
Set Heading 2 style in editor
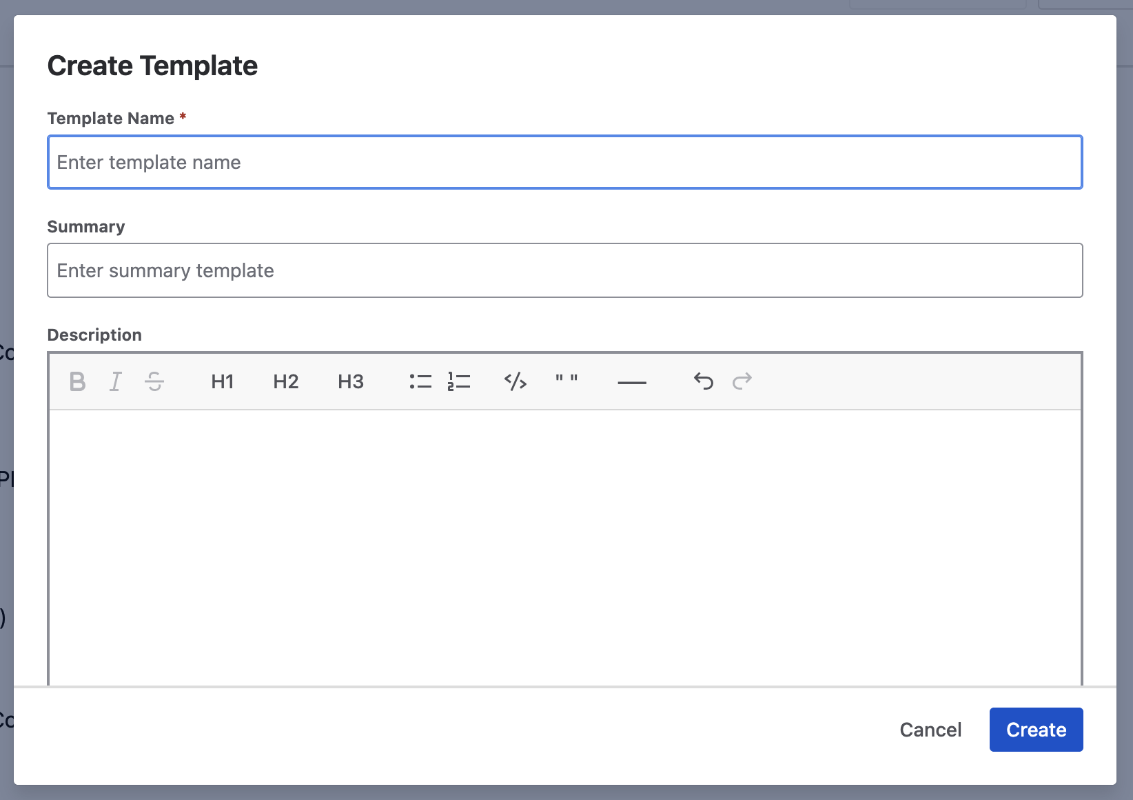point(285,381)
